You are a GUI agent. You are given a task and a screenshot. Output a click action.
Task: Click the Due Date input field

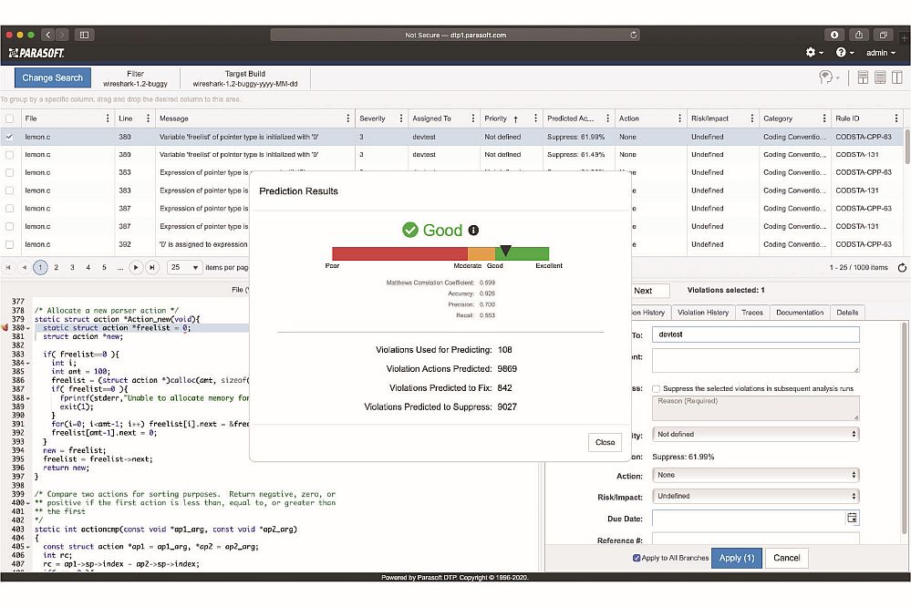click(x=749, y=518)
